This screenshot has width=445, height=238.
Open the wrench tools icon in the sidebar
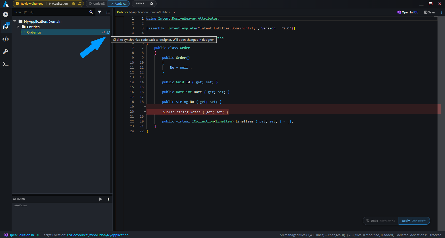[6, 51]
